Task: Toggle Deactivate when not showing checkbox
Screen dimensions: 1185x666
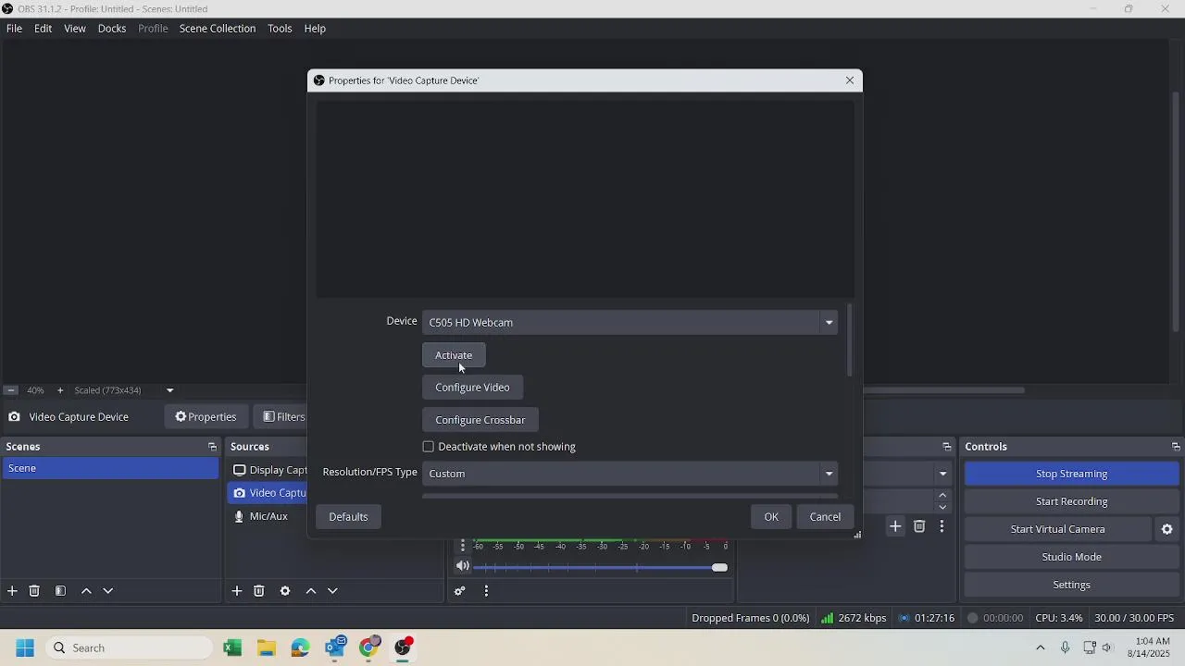Action: [x=429, y=447]
